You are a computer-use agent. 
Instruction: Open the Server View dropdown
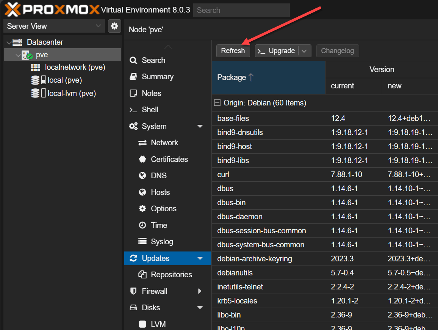click(99, 26)
